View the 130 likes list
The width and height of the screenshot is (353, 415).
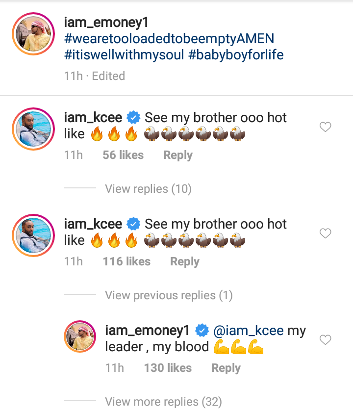tap(168, 368)
